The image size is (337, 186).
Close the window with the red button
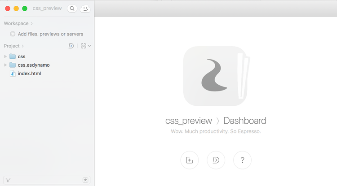8,9
